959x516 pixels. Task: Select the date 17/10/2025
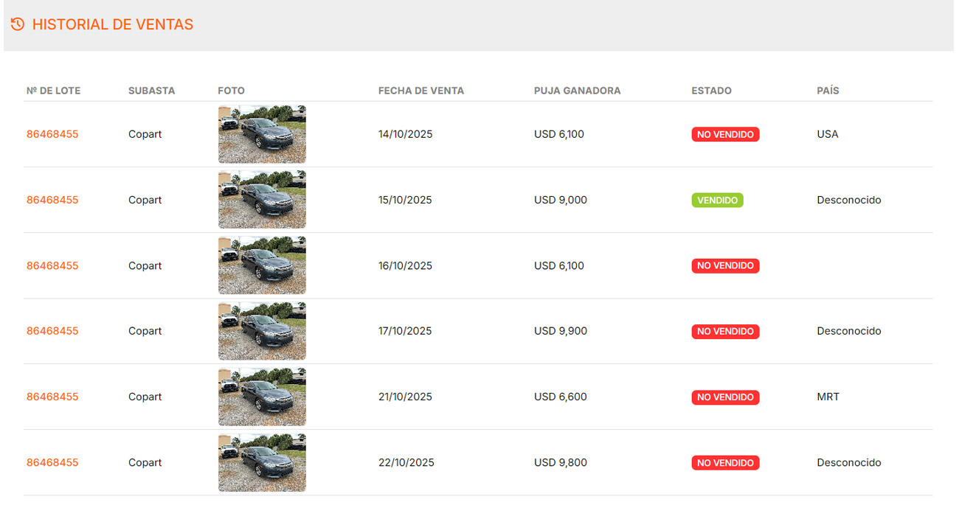click(x=406, y=331)
